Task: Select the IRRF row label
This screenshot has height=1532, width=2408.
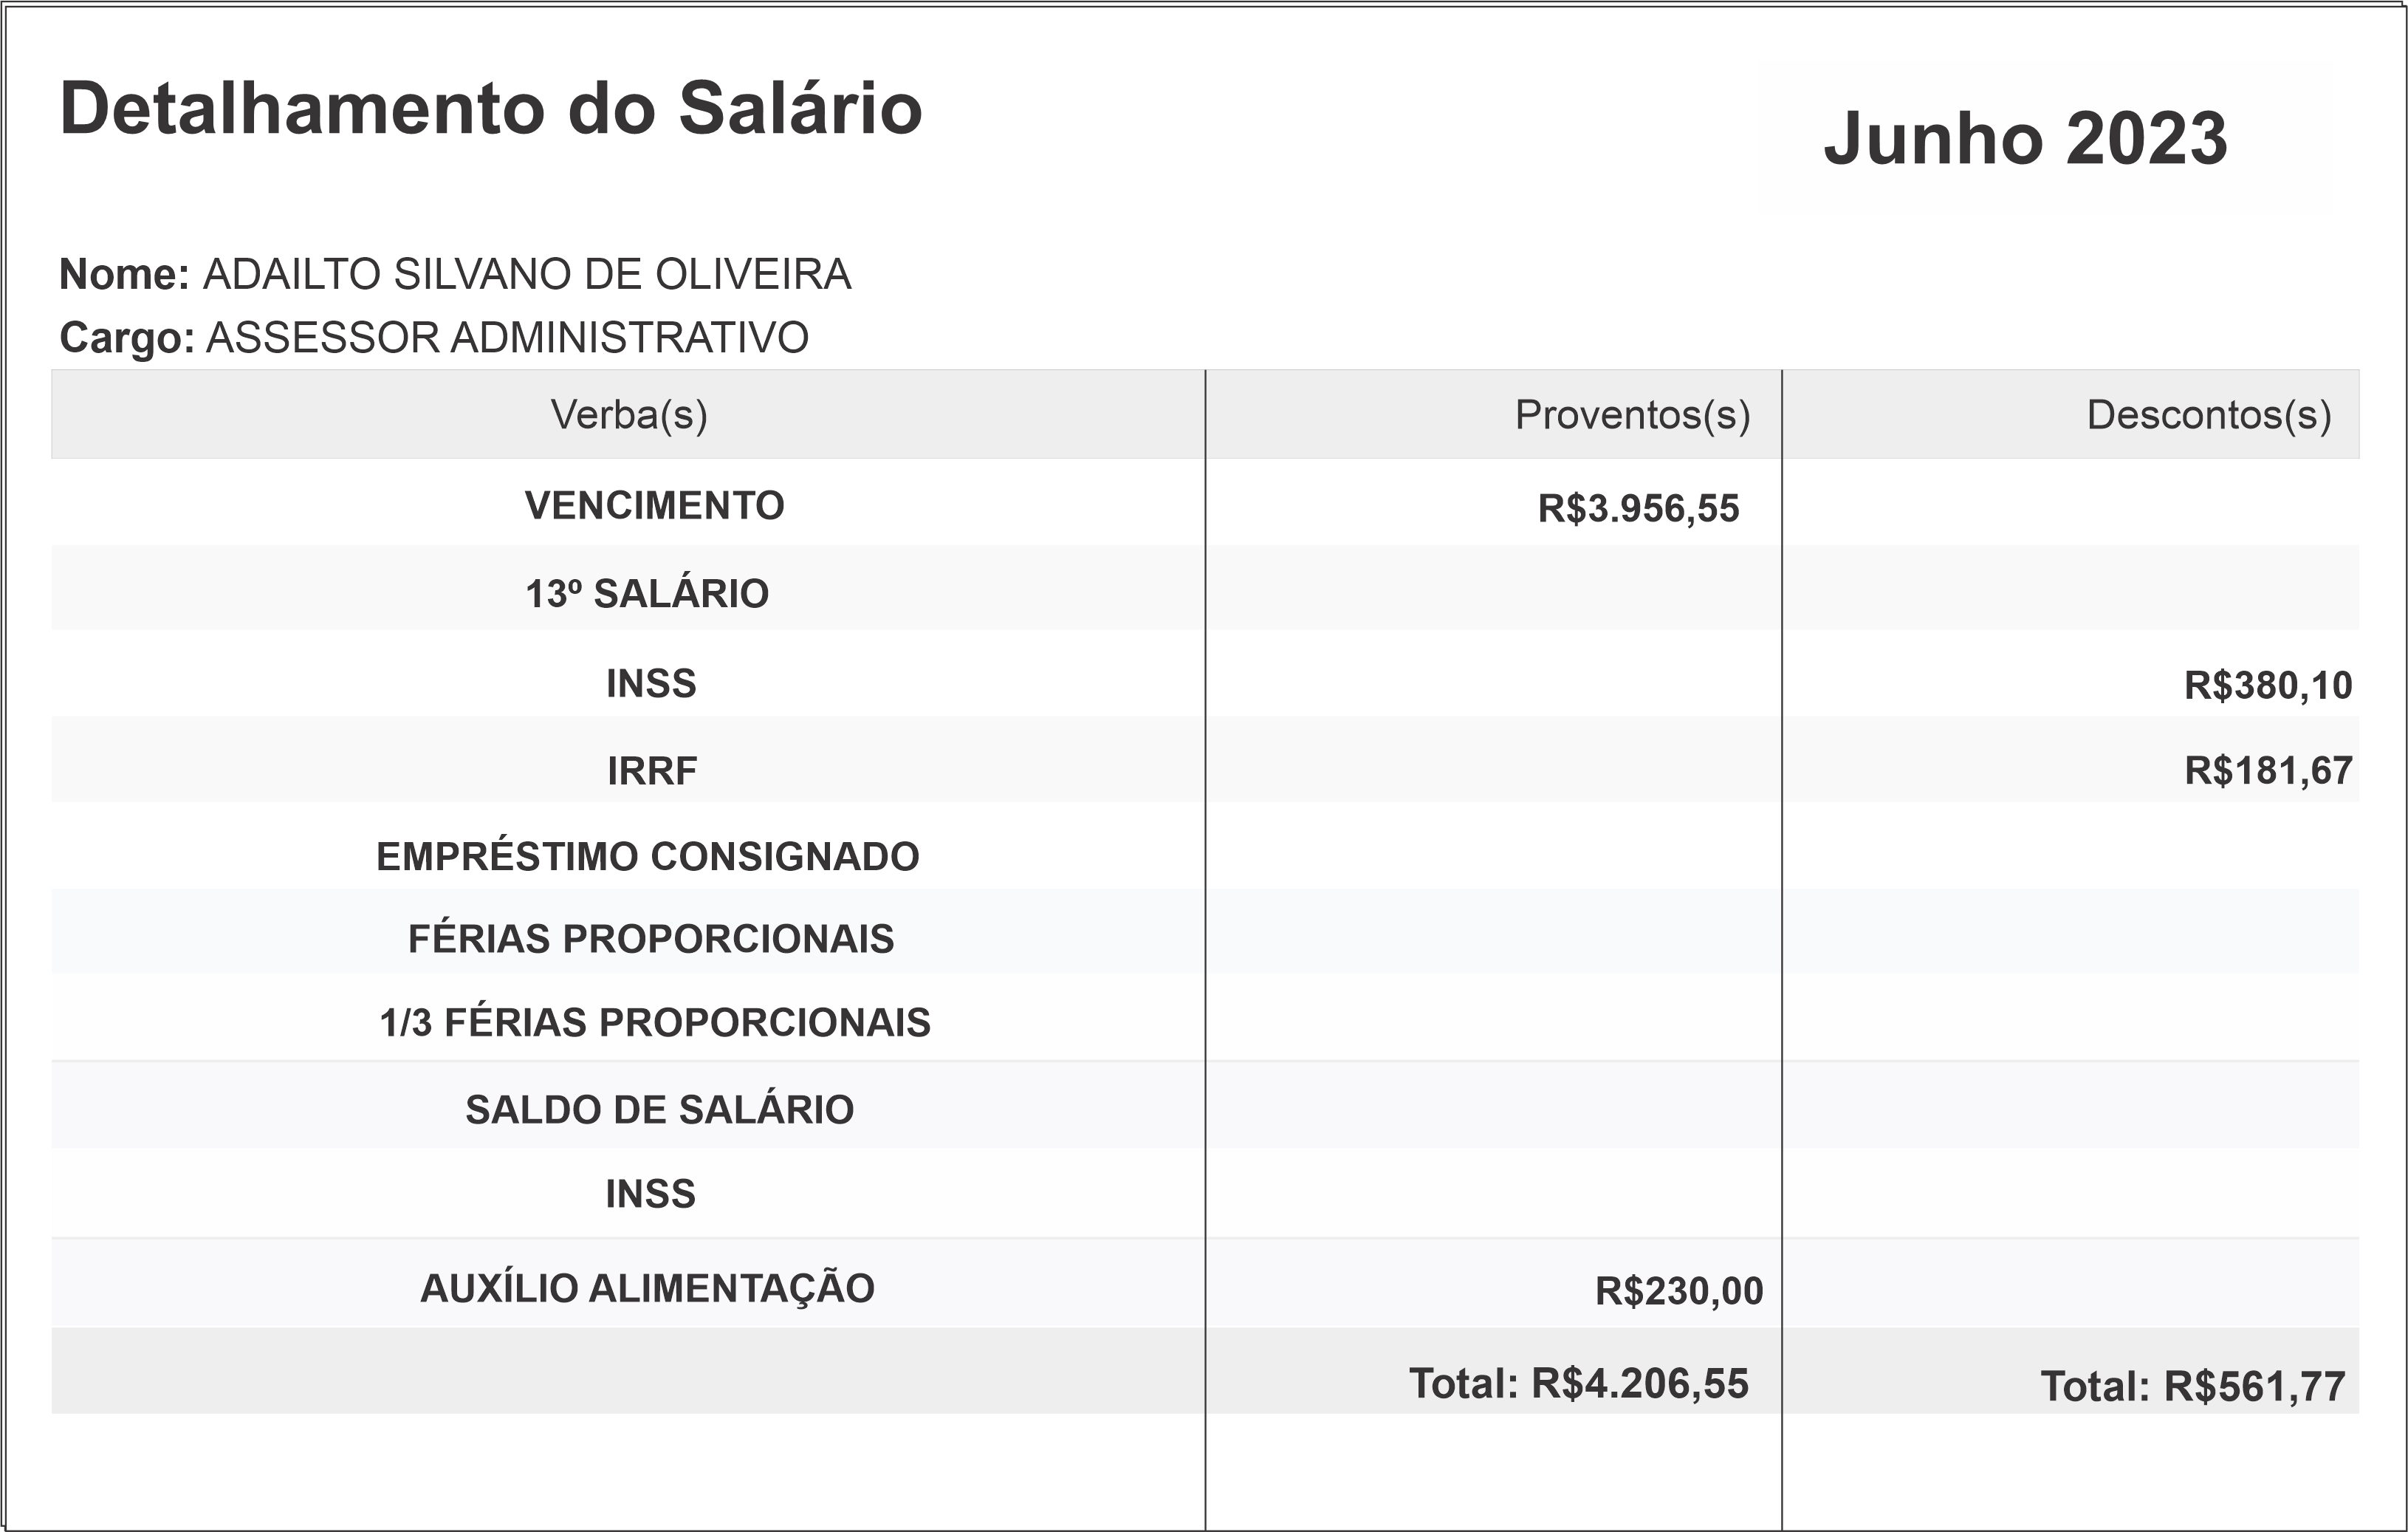Action: (652, 770)
